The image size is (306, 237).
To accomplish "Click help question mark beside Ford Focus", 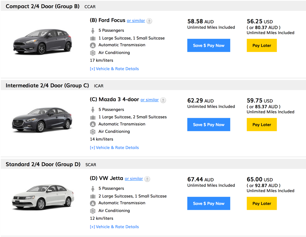I will tap(149, 21).
